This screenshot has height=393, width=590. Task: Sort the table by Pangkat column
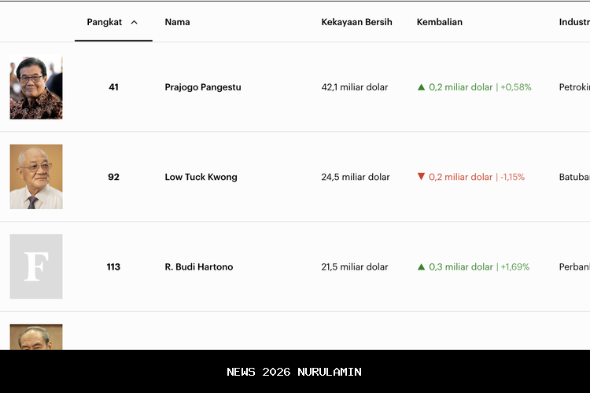point(105,22)
